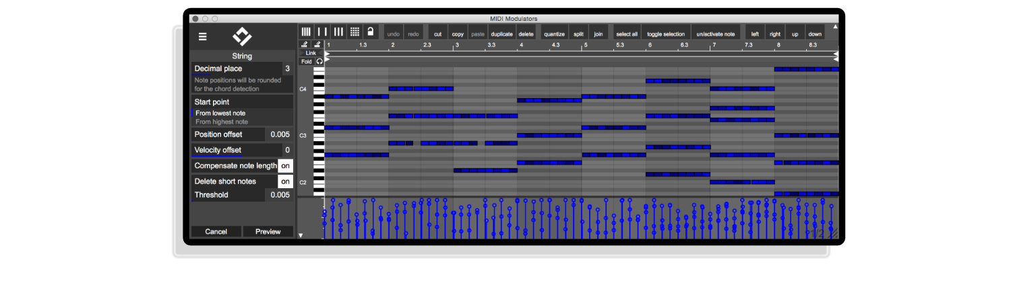The image size is (1011, 289).
Task: Click the Decimal place value field
Action: coord(287,69)
